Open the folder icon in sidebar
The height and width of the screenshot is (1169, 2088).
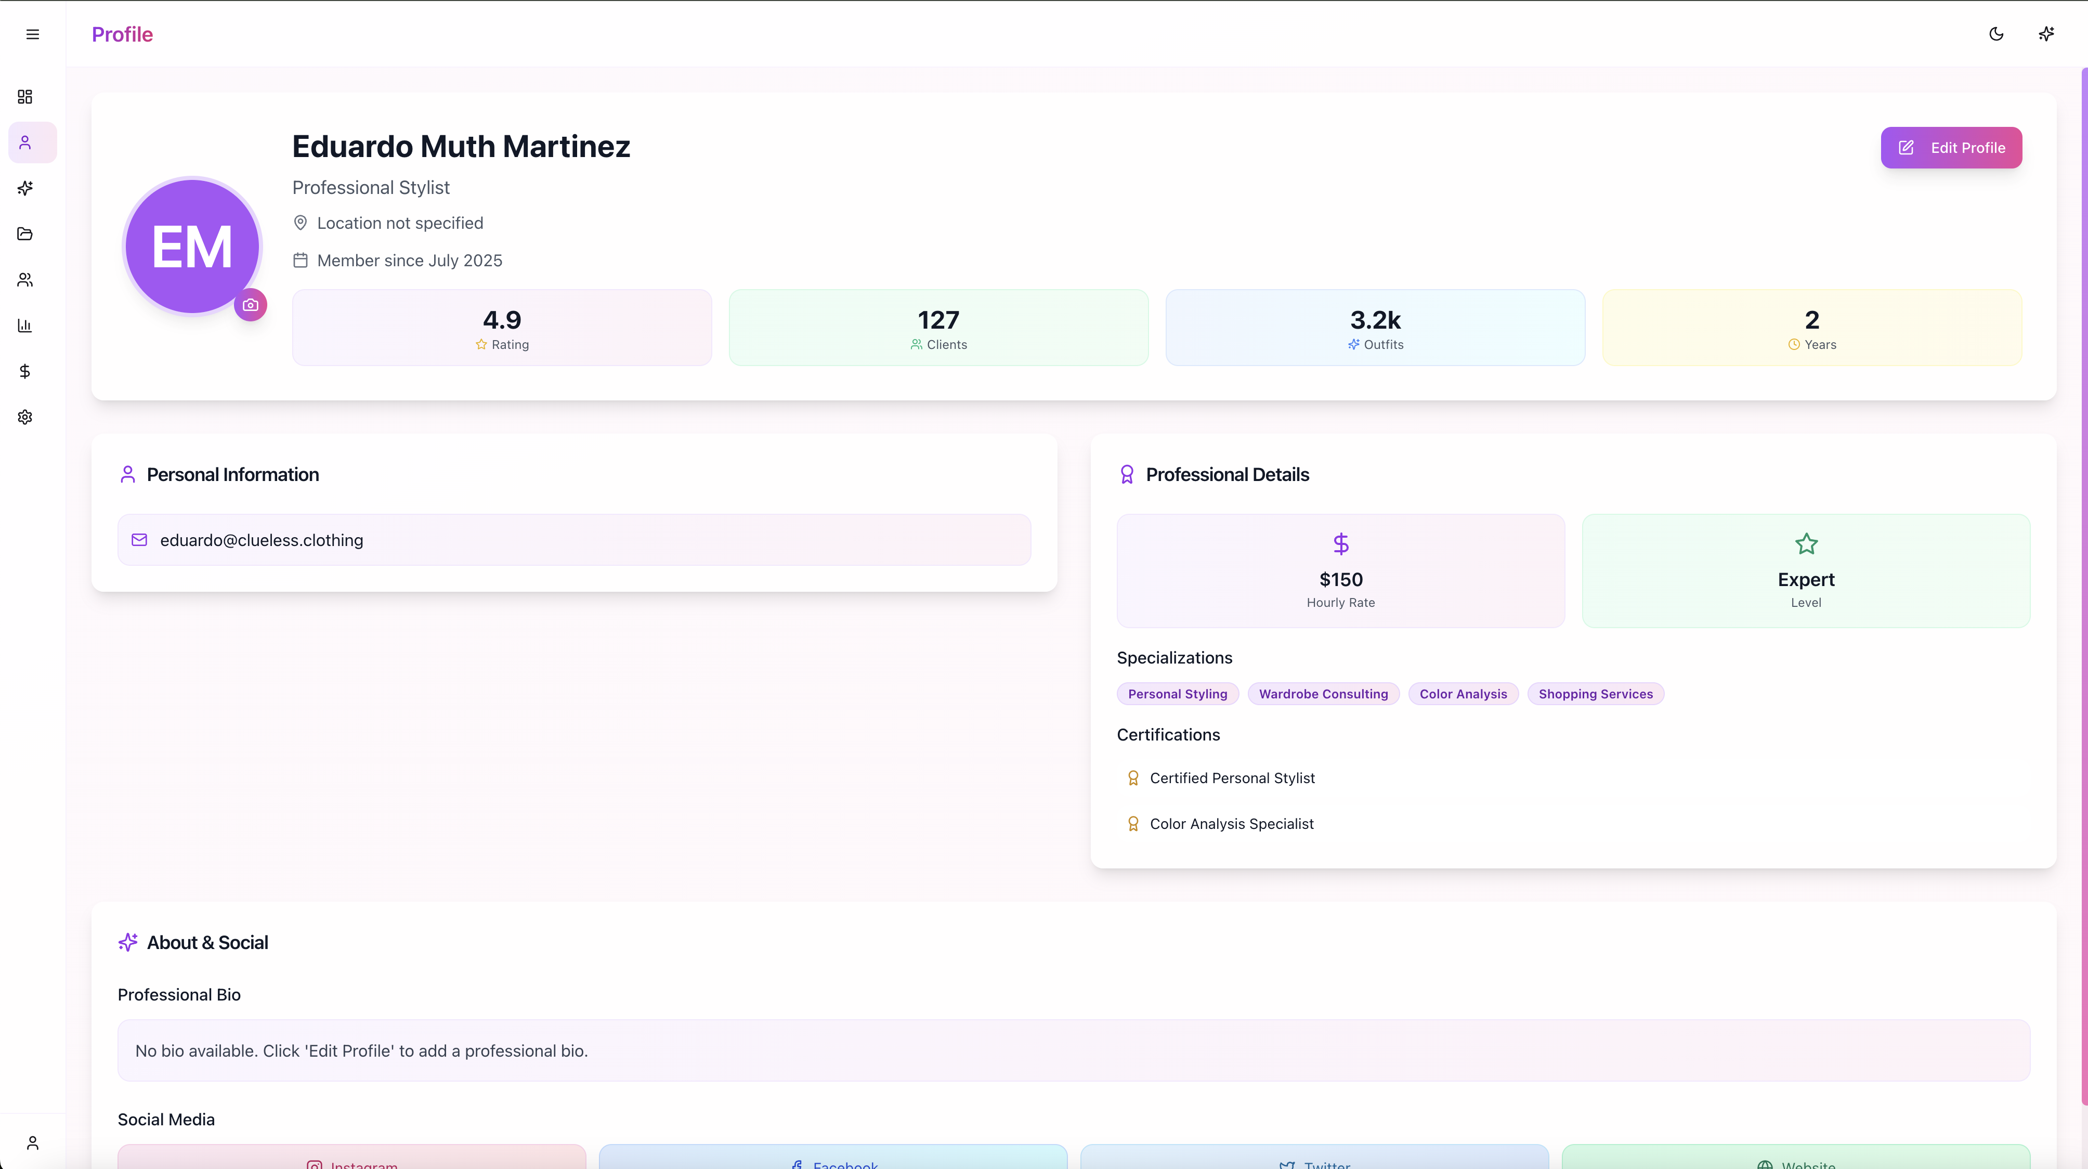[25, 233]
